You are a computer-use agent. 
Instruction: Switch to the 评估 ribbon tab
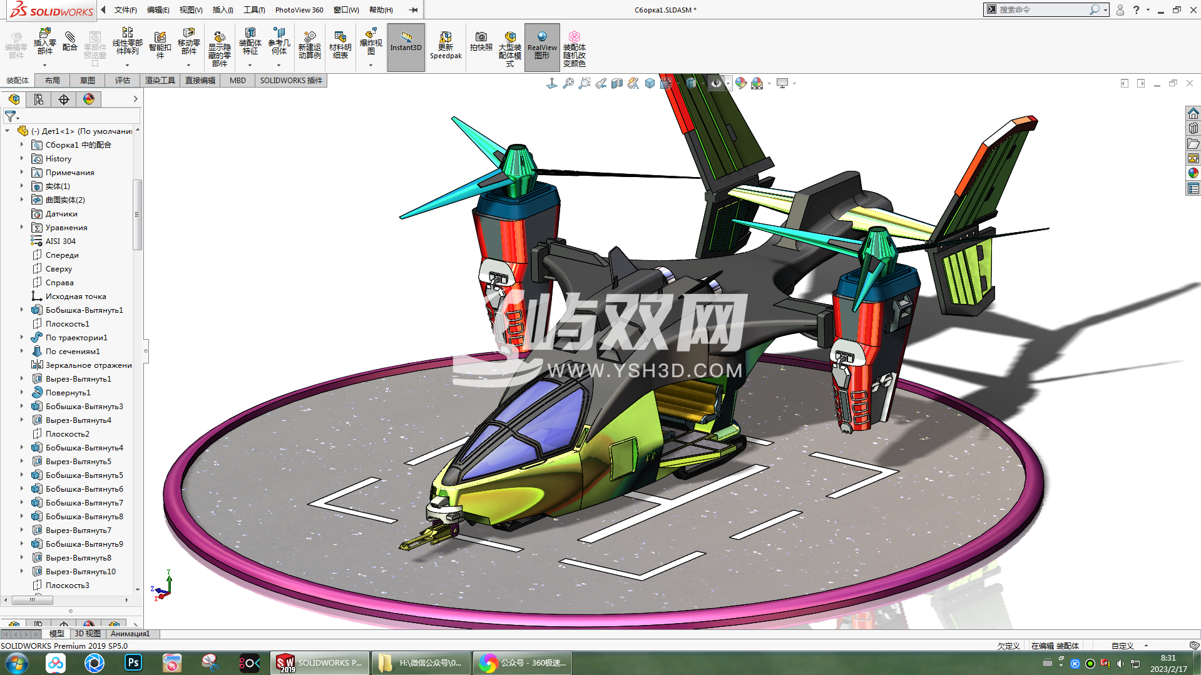coord(123,81)
